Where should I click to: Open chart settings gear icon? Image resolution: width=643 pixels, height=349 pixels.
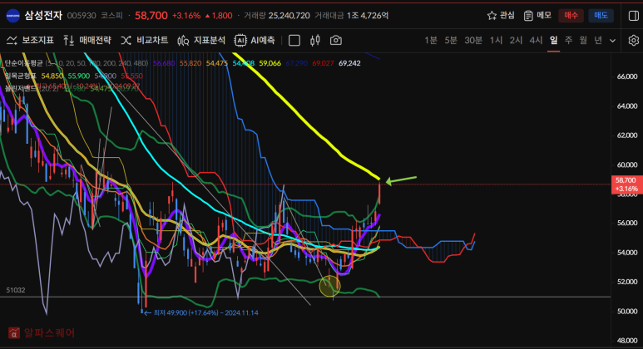(x=634, y=40)
